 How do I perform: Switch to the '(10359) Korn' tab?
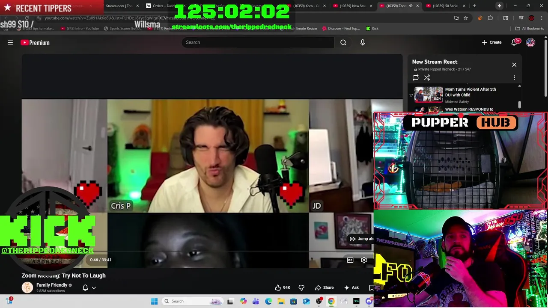pyautogui.click(x=307, y=6)
